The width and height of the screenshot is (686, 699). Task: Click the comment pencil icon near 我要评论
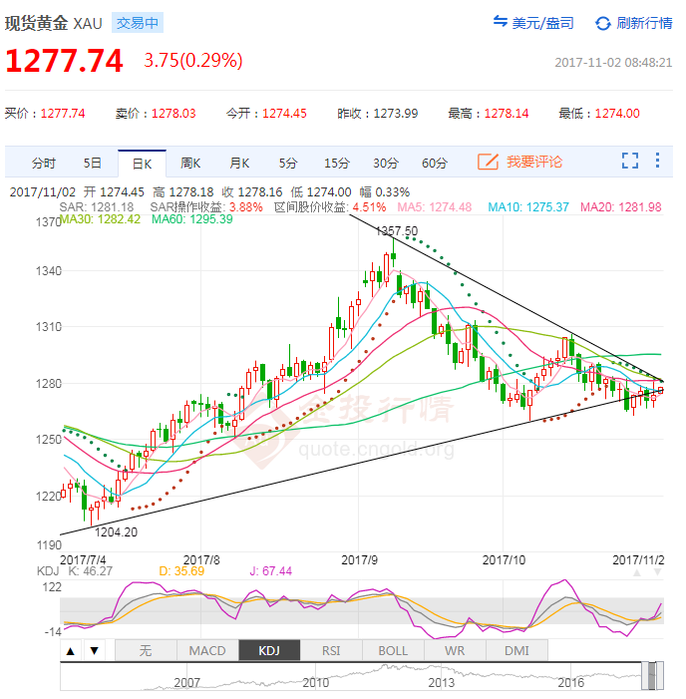tap(488, 162)
